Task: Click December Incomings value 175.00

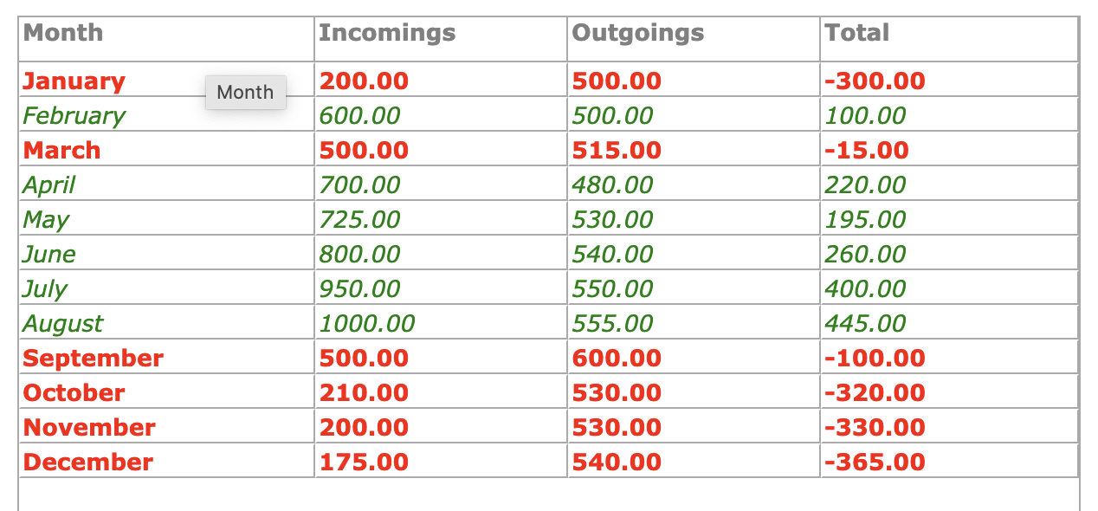Action: [x=364, y=462]
